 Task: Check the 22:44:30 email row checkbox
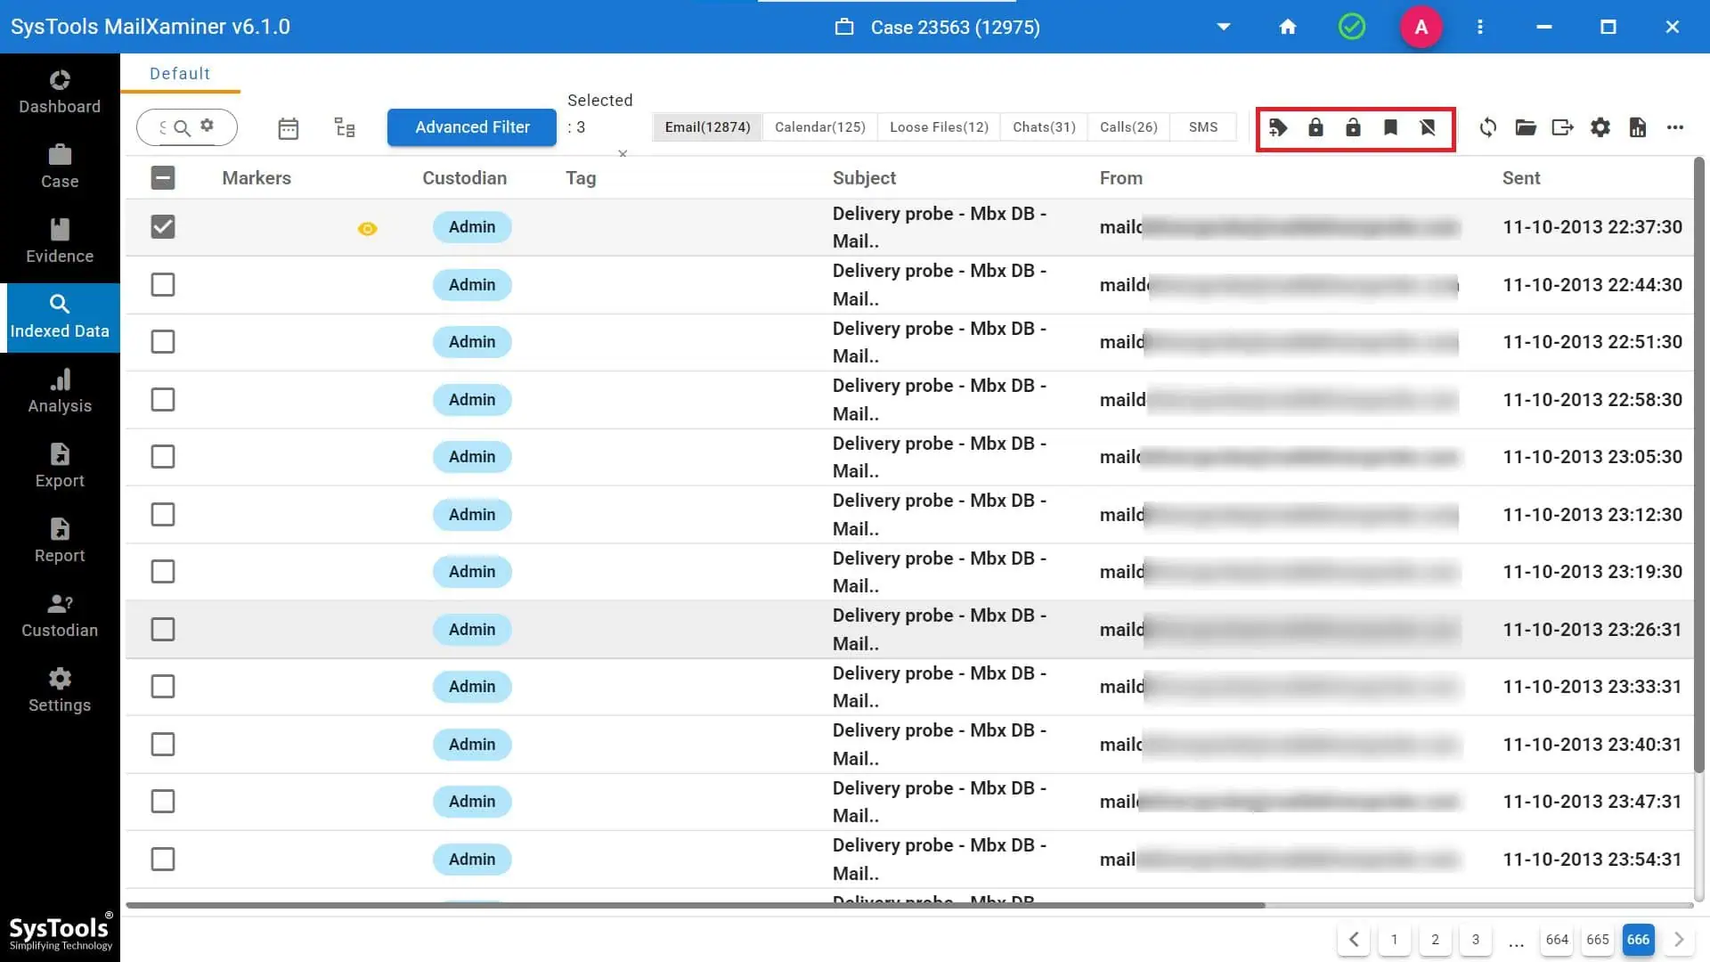(x=163, y=284)
